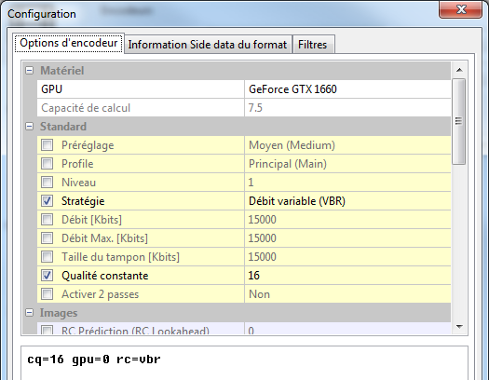Click Activer 2 passes value Non
This screenshot has width=489, height=380.
(347, 294)
